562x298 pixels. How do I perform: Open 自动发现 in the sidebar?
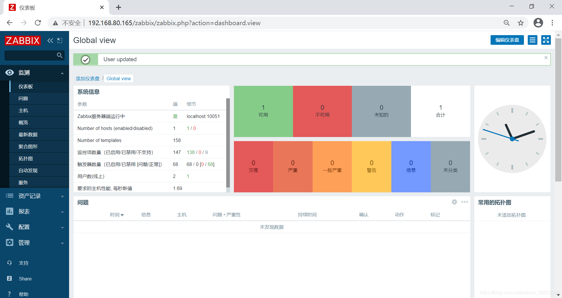(x=40, y=170)
